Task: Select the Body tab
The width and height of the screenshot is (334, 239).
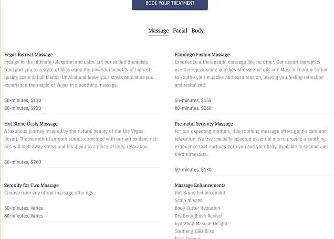Action: point(198,31)
